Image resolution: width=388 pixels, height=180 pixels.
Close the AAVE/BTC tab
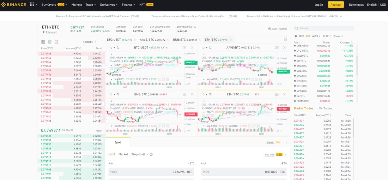[168, 40]
